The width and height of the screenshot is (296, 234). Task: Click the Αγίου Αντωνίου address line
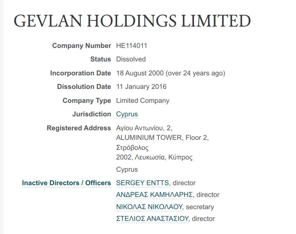click(x=144, y=128)
